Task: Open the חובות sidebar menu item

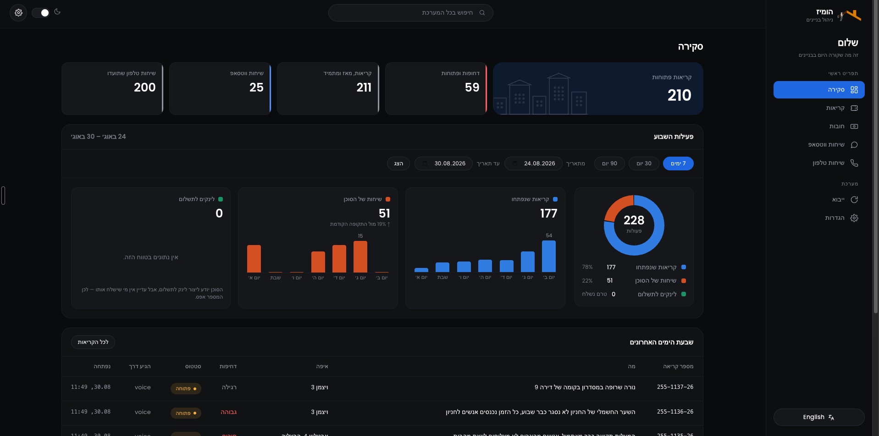Action: click(x=819, y=126)
